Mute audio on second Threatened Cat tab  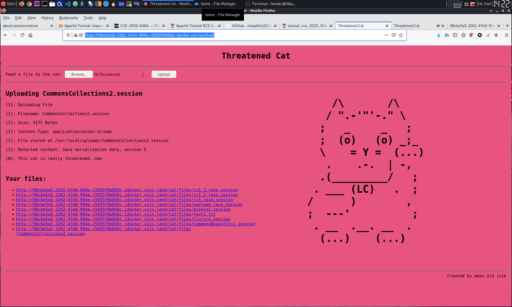click(438, 26)
